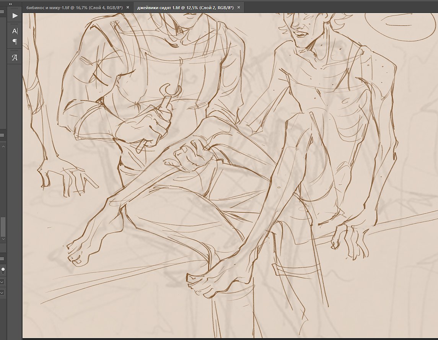Image resolution: width=438 pixels, height=340 pixels.
Task: Open the upper dropdown chevron below the toggle
Action: click(x=2, y=282)
